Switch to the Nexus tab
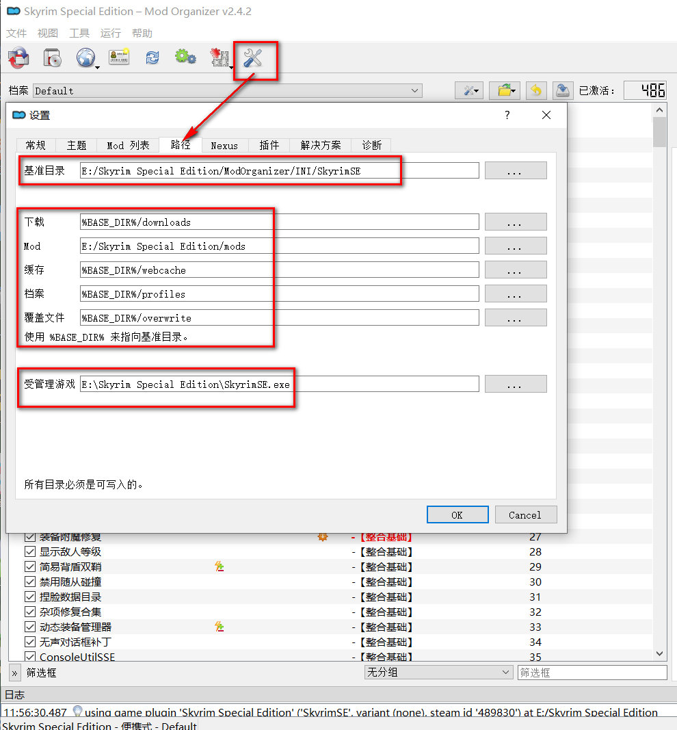The image size is (677, 730). click(224, 145)
